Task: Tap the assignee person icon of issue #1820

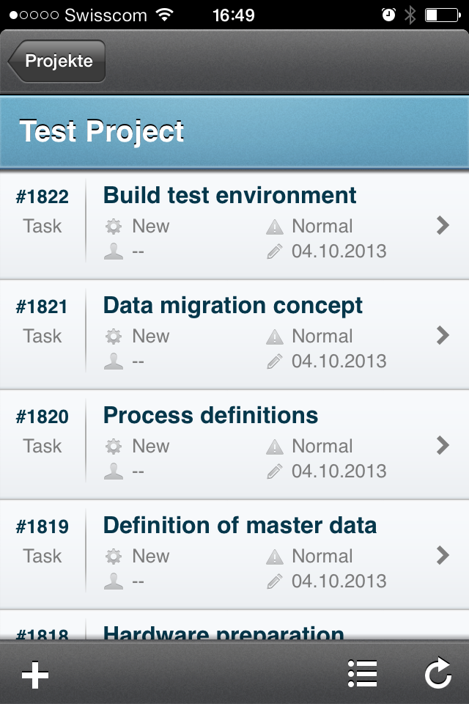Action: (114, 471)
